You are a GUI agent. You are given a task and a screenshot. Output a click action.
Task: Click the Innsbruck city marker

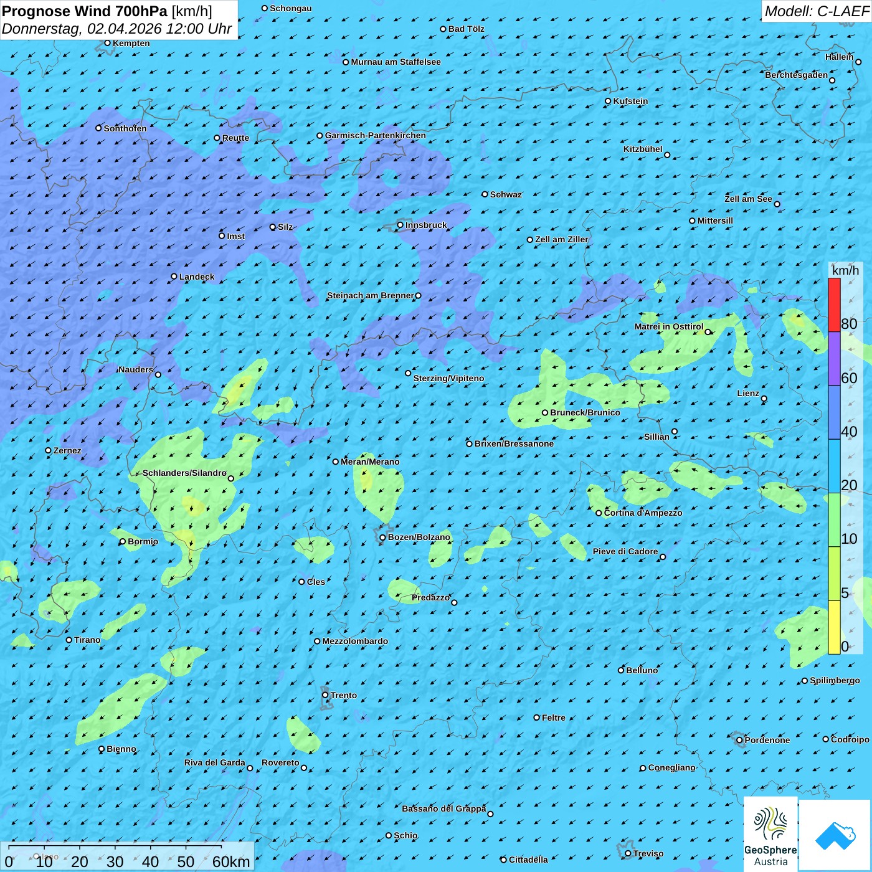click(x=400, y=225)
